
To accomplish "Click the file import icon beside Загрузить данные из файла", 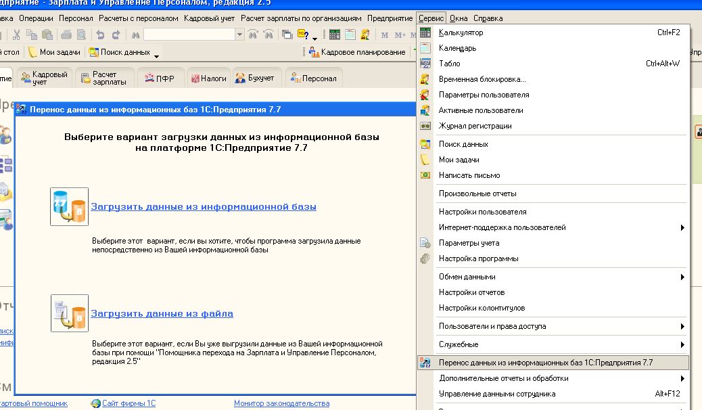I will click(70, 313).
